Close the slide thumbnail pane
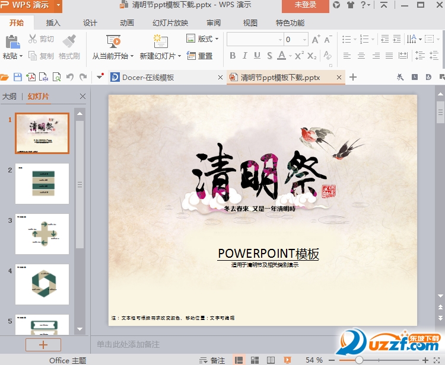 point(82,97)
